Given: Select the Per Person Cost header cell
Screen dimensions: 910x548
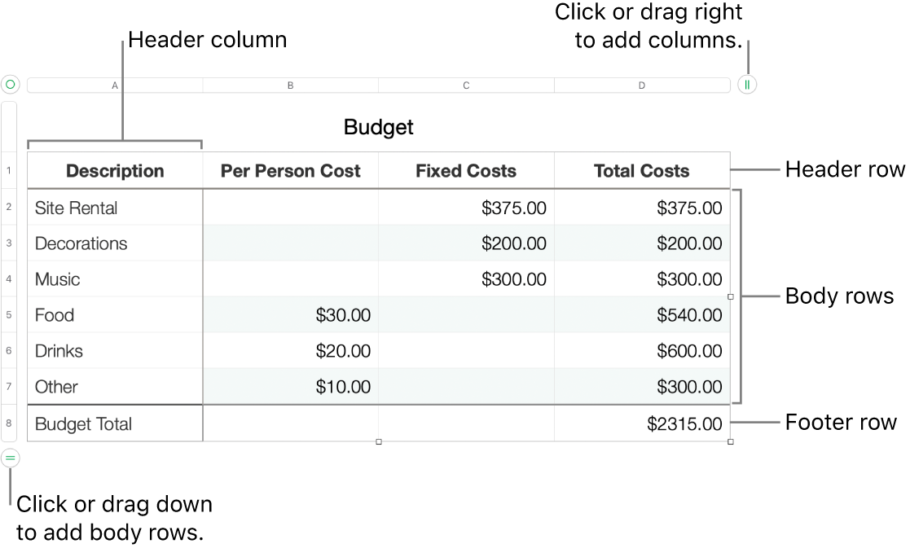Looking at the screenshot, I should (290, 171).
